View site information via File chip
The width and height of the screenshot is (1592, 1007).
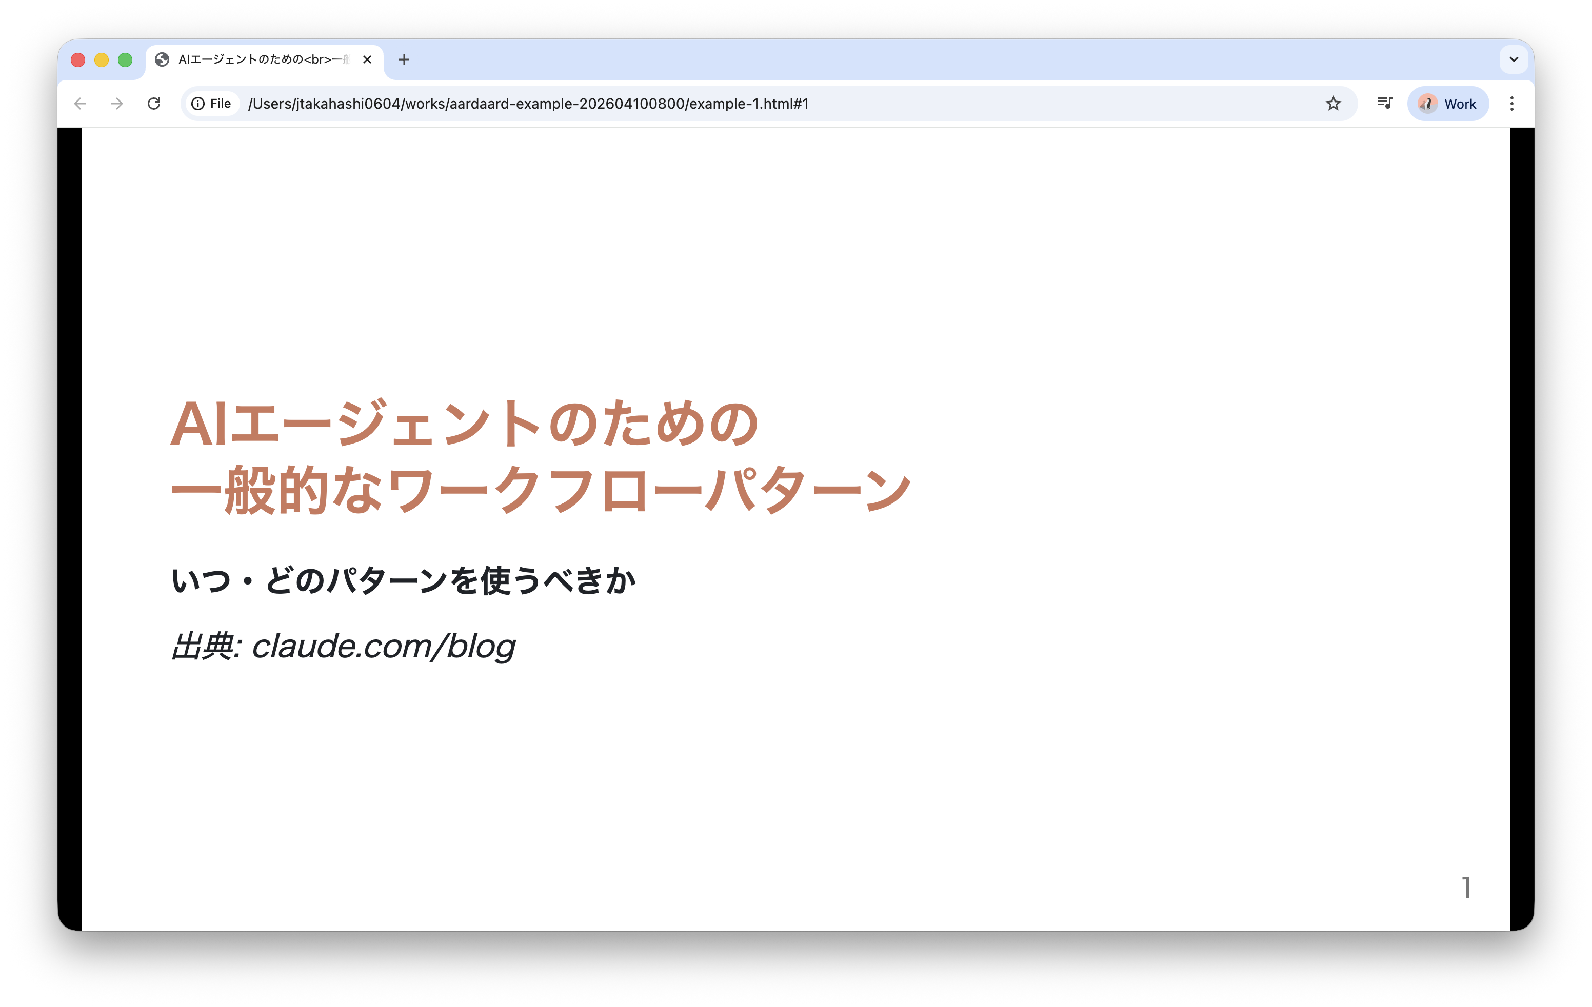tap(211, 104)
